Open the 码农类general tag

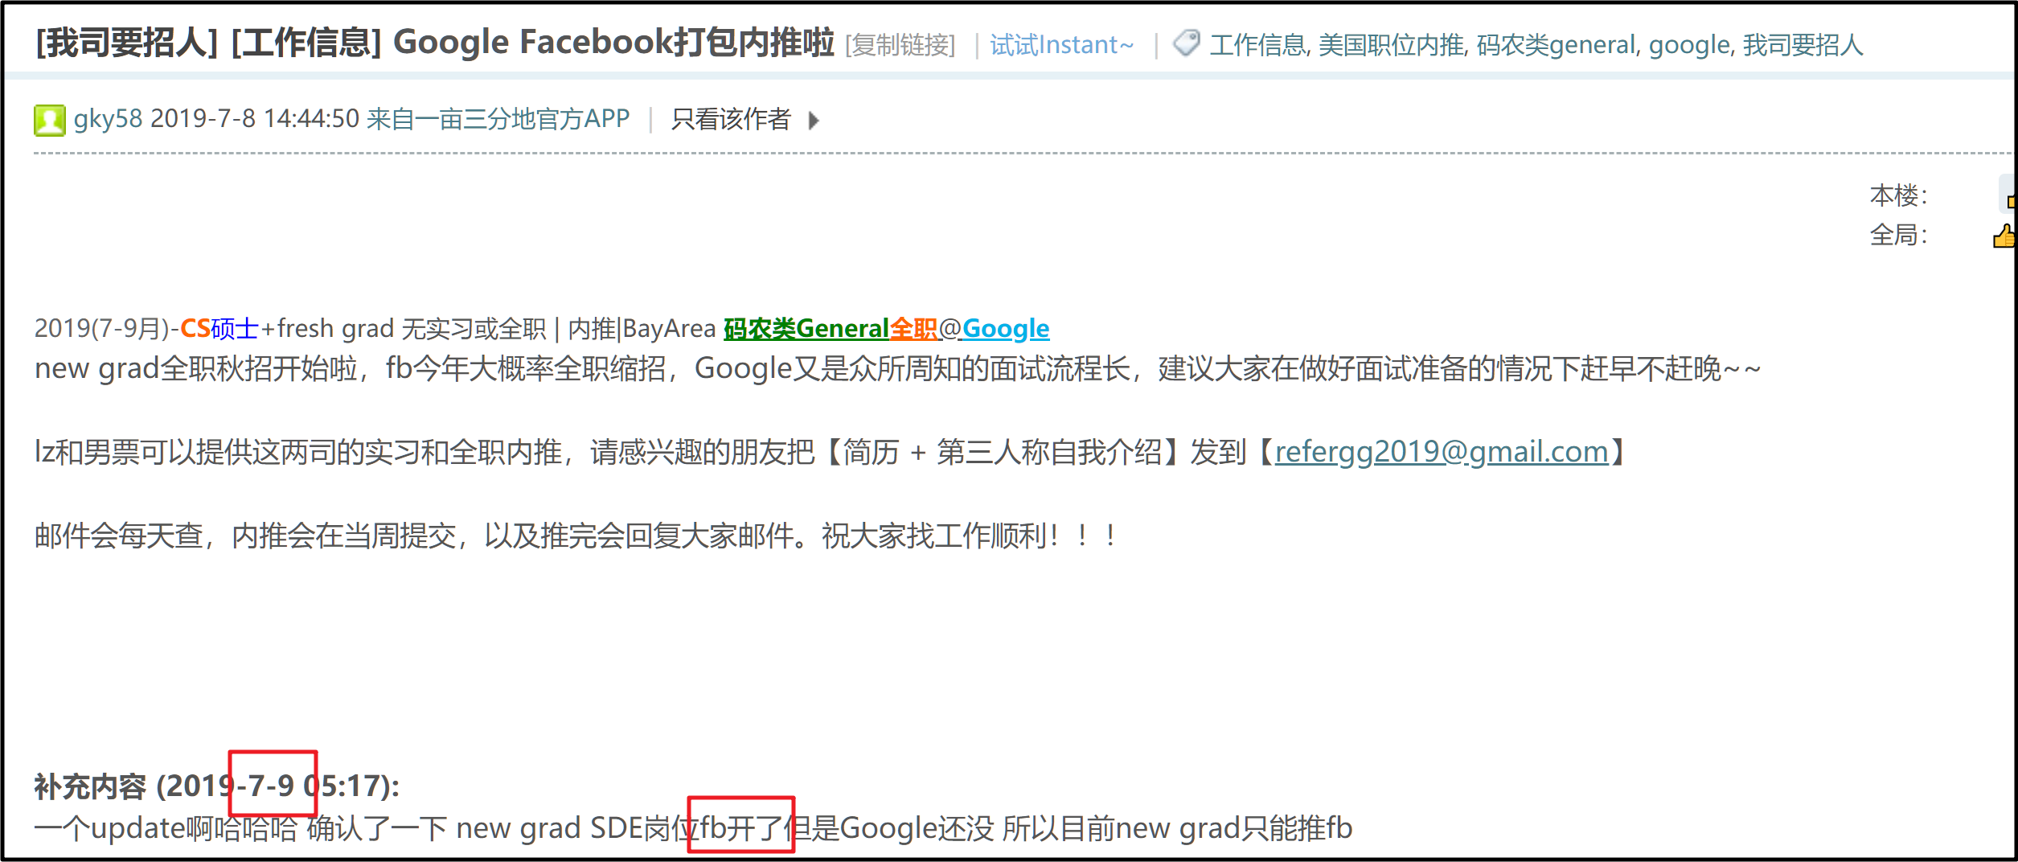[1556, 45]
